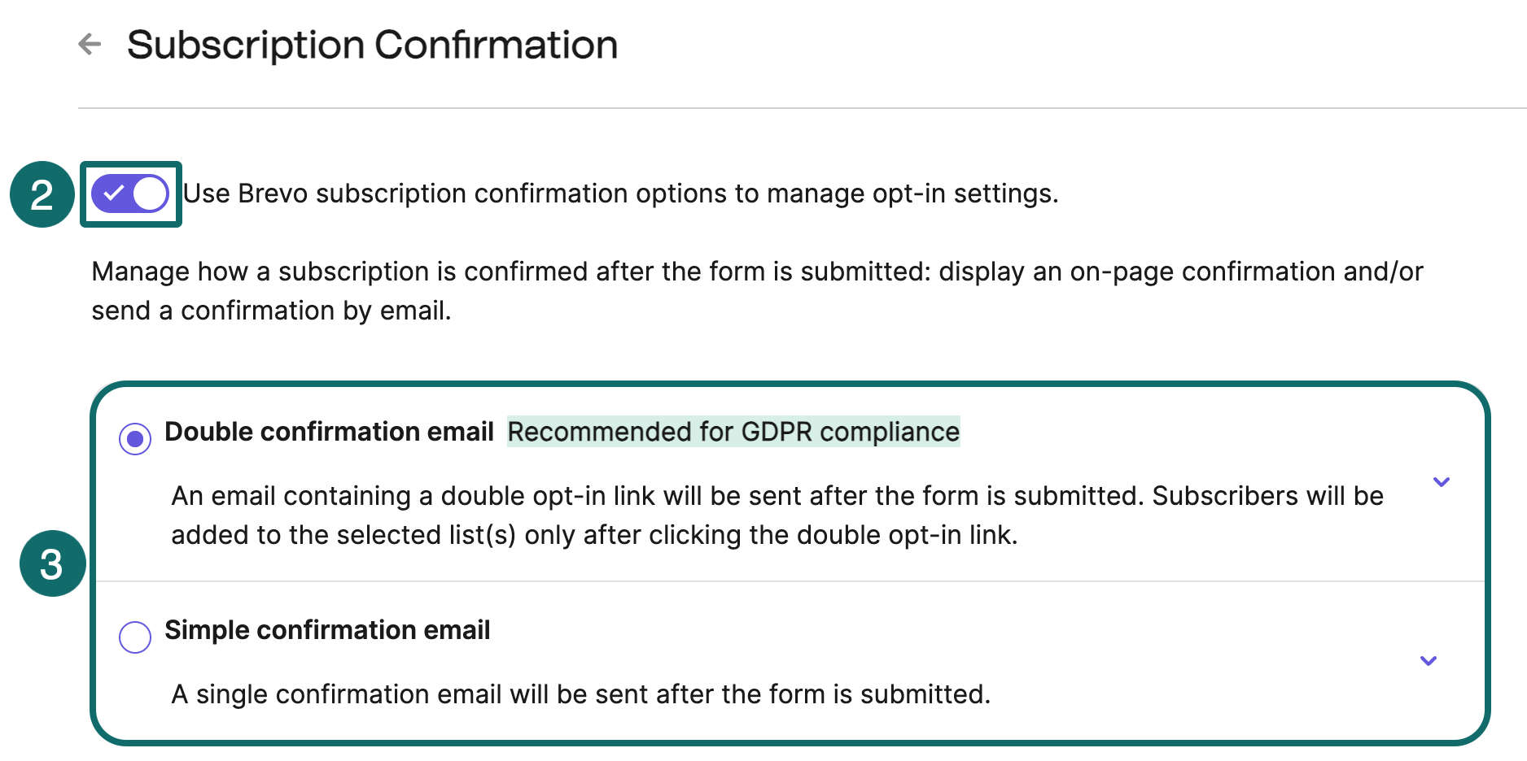The height and width of the screenshot is (761, 1527).
Task: Click the filled radio indicator for Double confirmation
Action: pyautogui.click(x=135, y=438)
